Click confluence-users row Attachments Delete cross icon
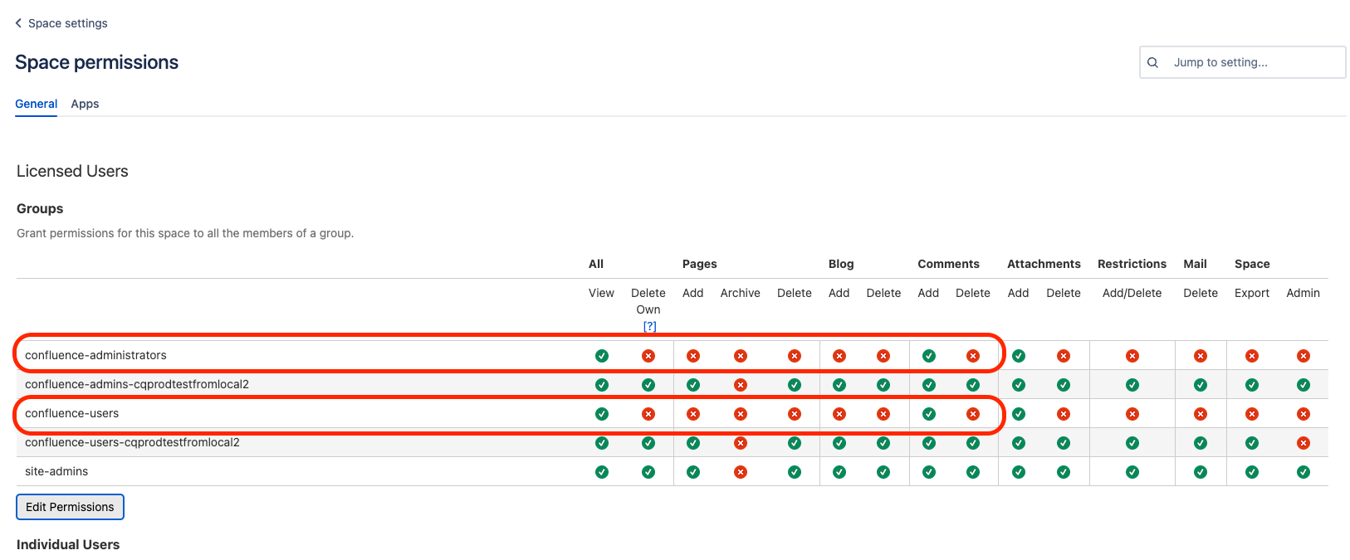The height and width of the screenshot is (560, 1350). tap(1064, 414)
